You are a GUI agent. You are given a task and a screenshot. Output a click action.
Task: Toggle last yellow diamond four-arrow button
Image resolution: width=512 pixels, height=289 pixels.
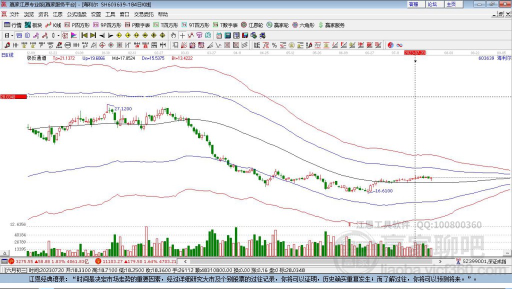coord(162,35)
